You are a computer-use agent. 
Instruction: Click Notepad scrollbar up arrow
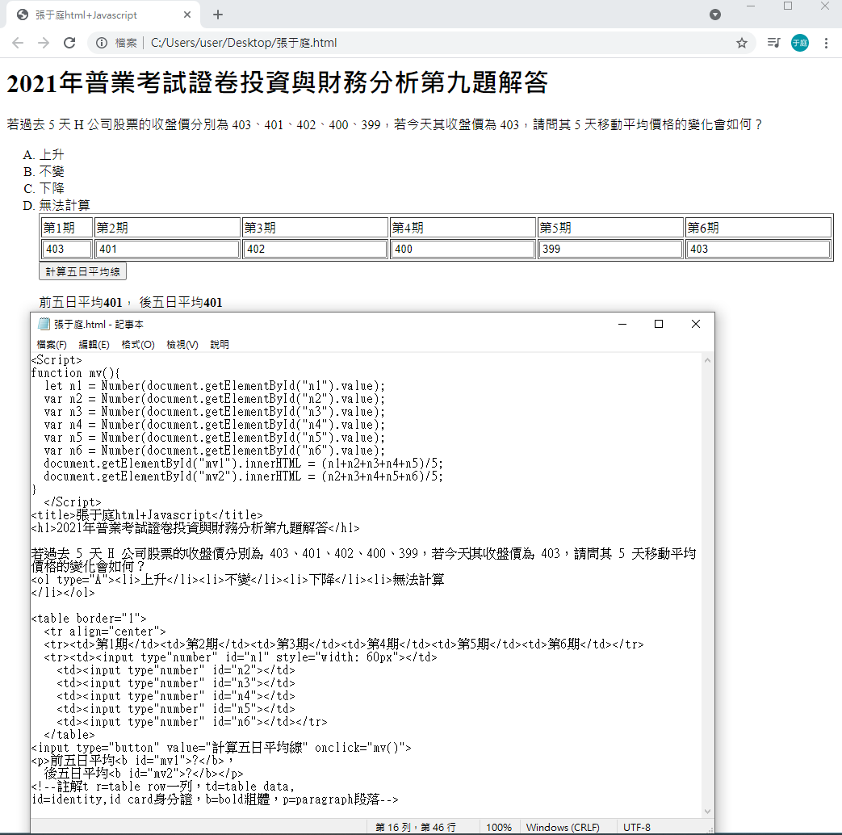click(x=707, y=360)
